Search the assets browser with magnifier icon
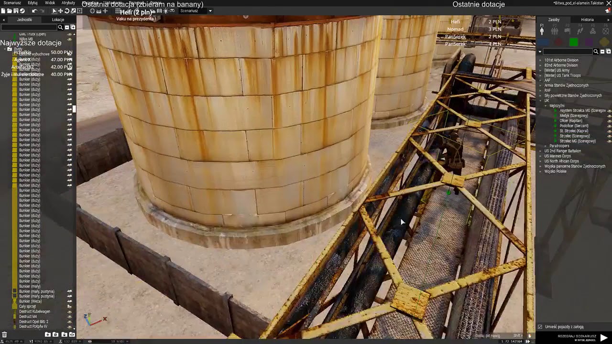Viewport: 612px width, 344px height. click(596, 52)
